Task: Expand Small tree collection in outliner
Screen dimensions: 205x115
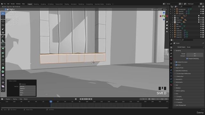Action: click(x=173, y=20)
